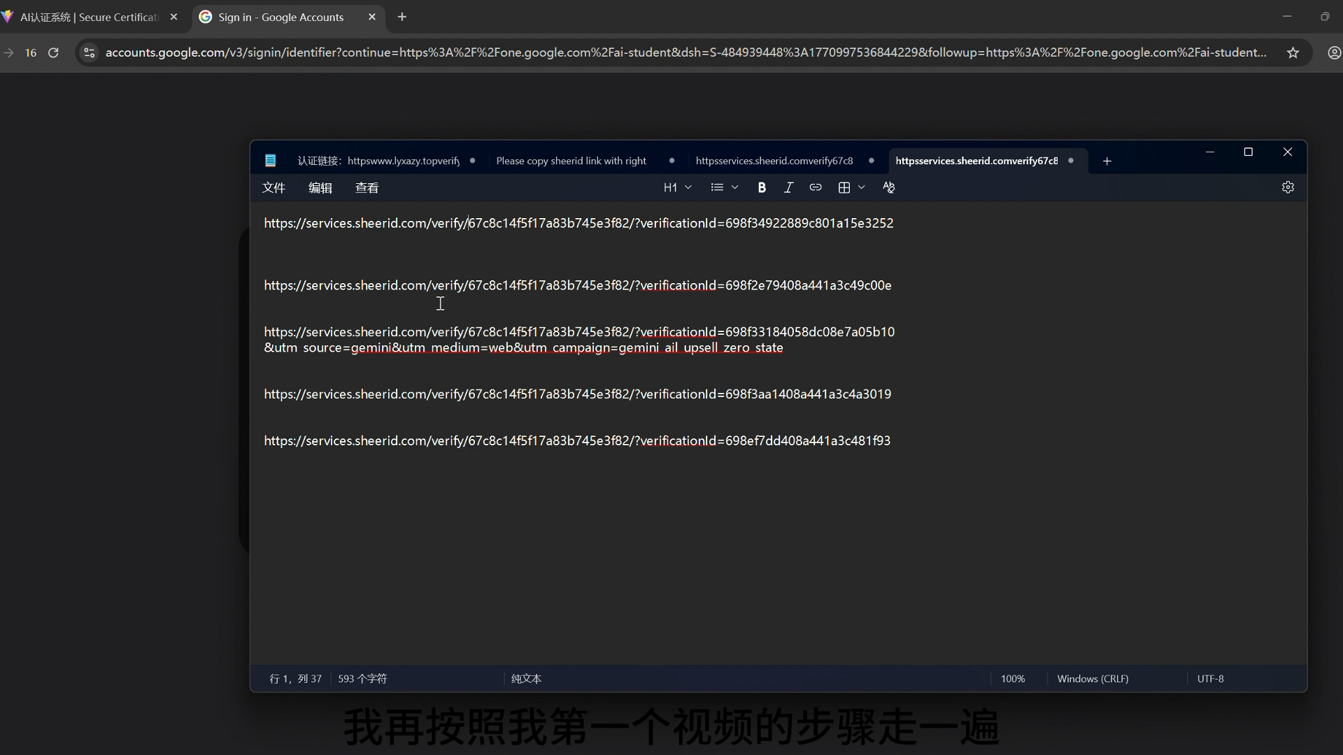Open the 编辑 menu

pyautogui.click(x=320, y=187)
